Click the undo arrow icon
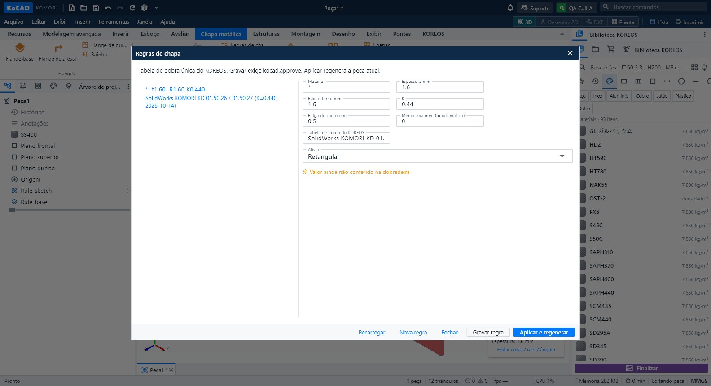711x386 pixels. point(108,8)
